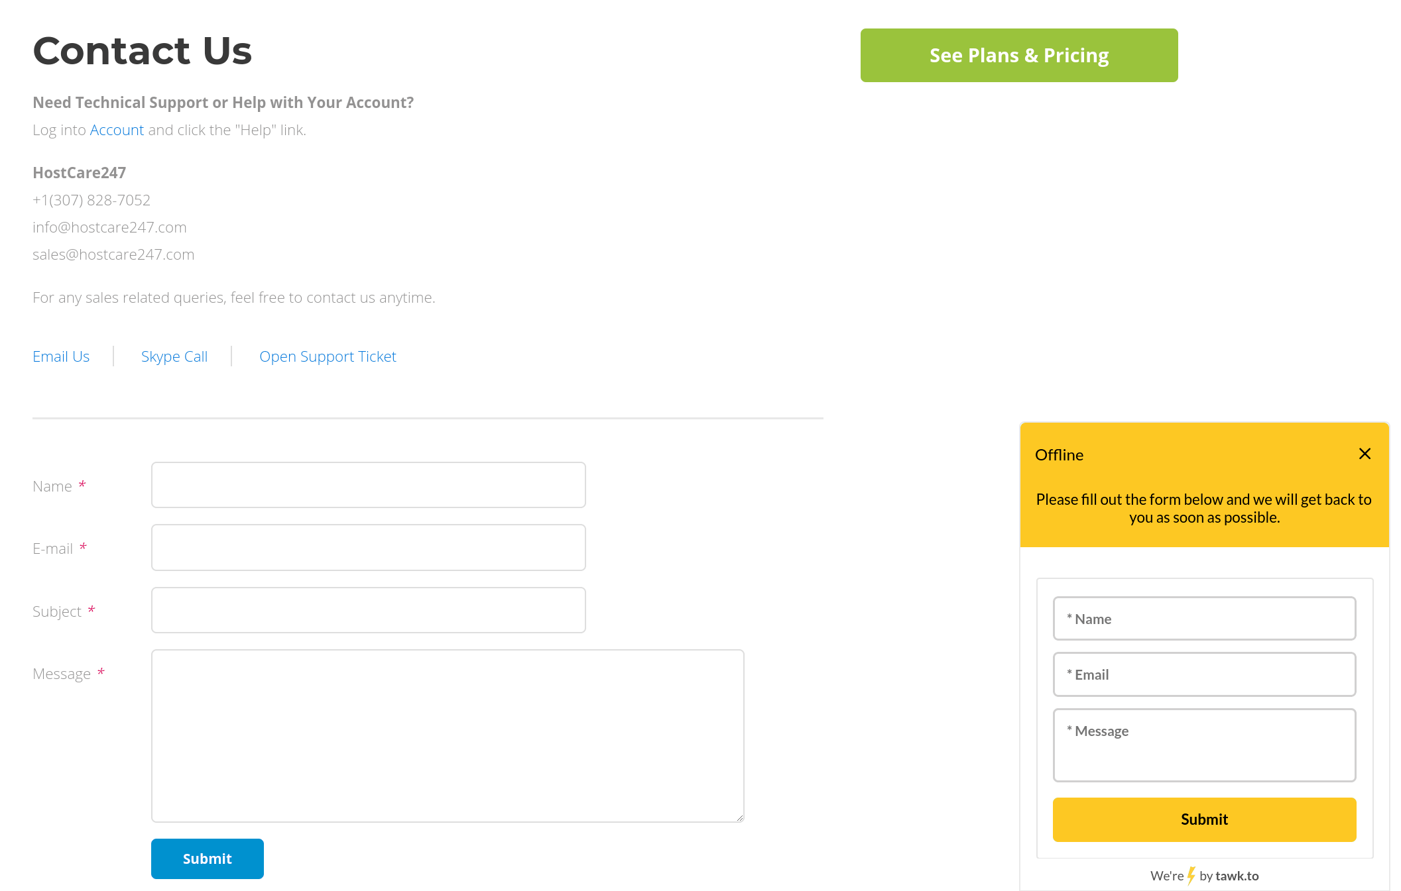Click the Email Us link
The height and width of the screenshot is (891, 1401).
(61, 356)
